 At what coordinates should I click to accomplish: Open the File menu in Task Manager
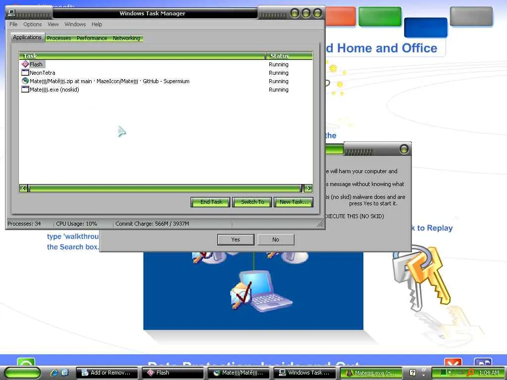(x=13, y=24)
